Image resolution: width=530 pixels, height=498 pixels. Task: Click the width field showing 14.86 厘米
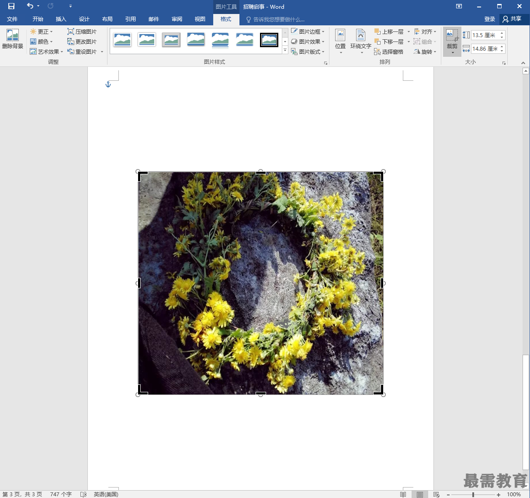pyautogui.click(x=485, y=48)
